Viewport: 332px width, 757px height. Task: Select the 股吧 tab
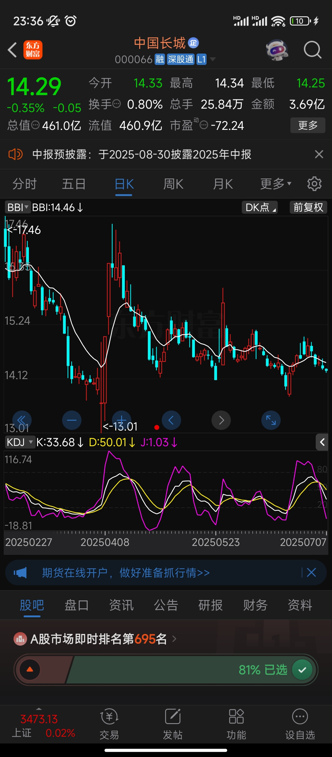click(x=32, y=605)
